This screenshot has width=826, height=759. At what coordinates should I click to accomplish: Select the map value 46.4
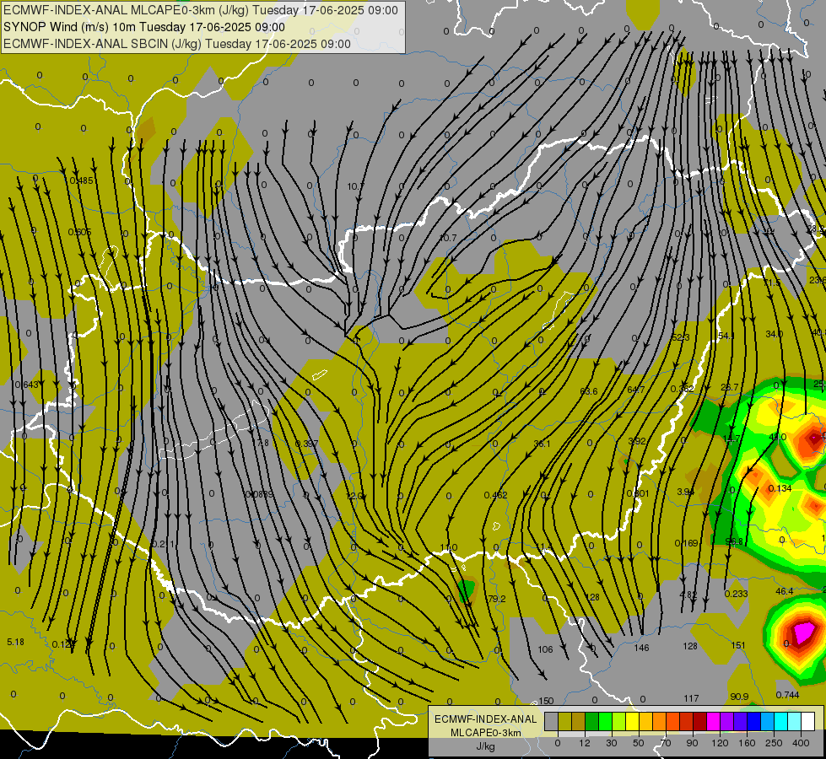point(785,591)
